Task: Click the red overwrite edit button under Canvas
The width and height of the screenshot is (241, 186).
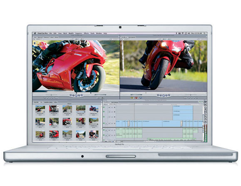Action: coord(136,98)
